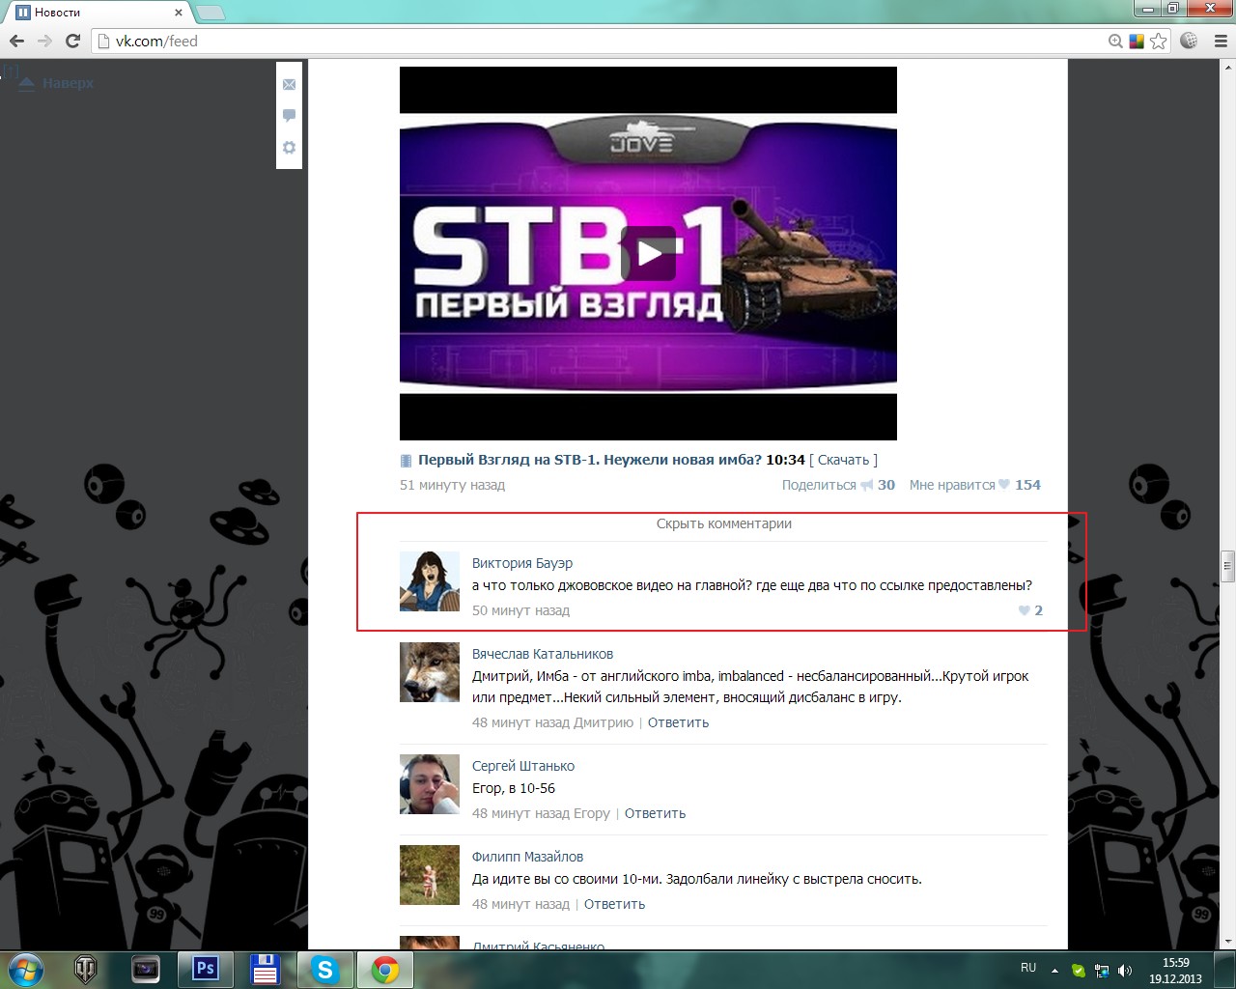
Task: Open Сергей Штанько's profile name
Action: pos(523,766)
